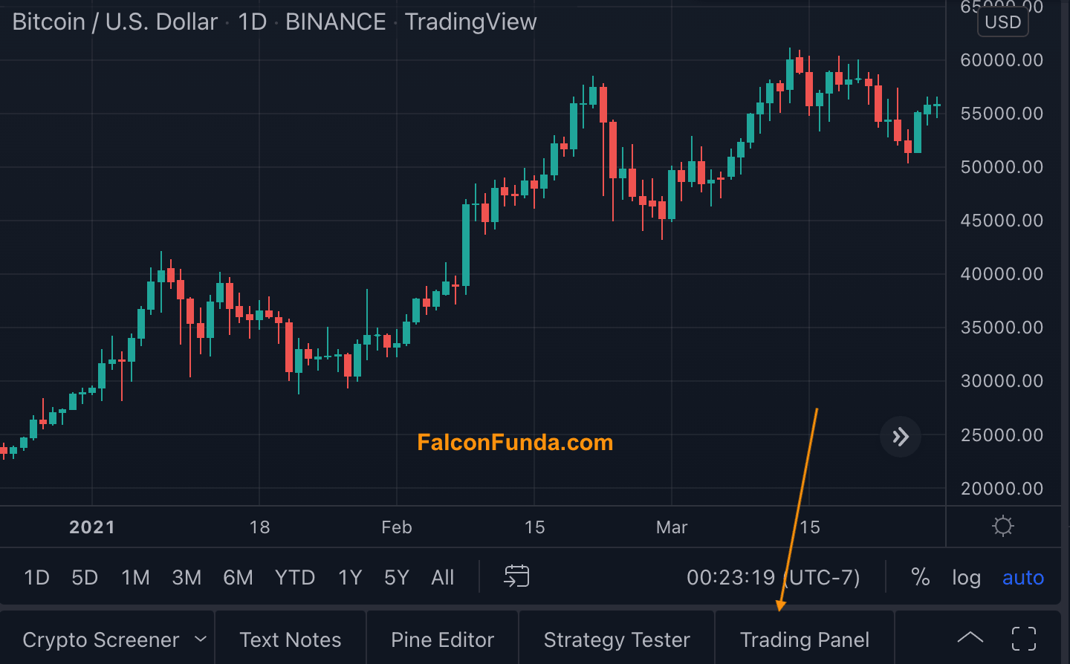Set the 5Y date range
Viewport: 1070px width, 664px height.
(397, 577)
